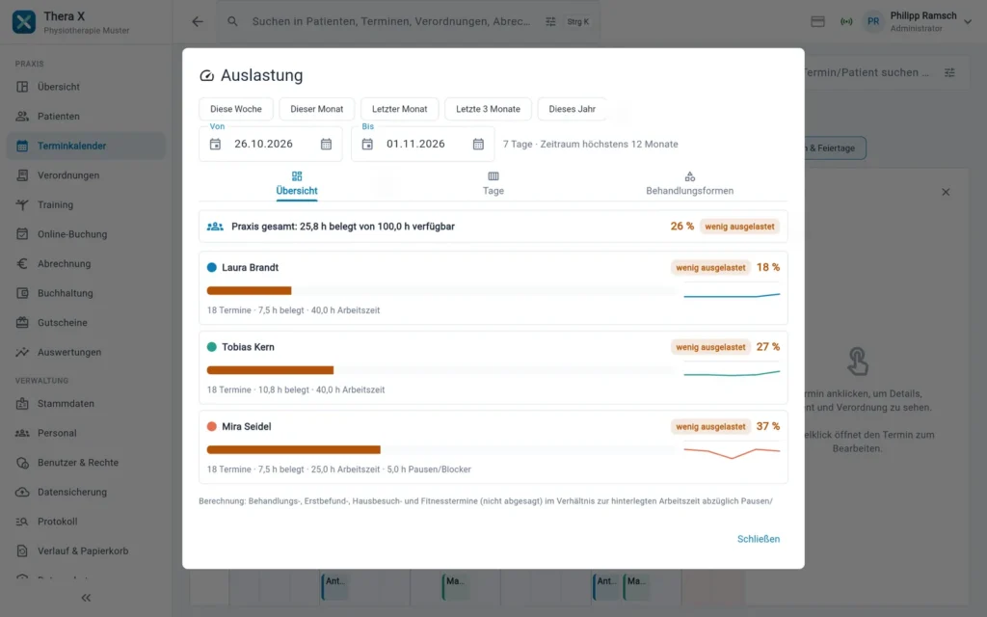Open the Von date picker calendar

tap(326, 145)
